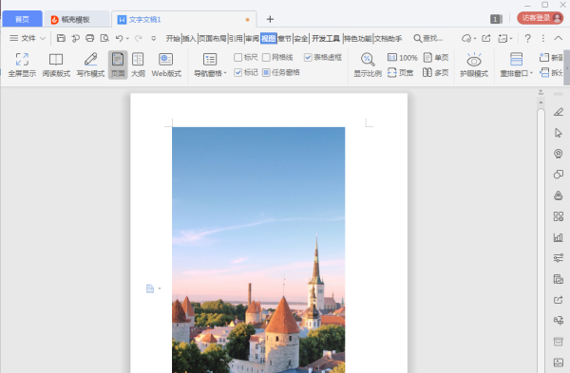570x373 pixels.
Task: Click the share export icon in the top bar
Action: (x=486, y=38)
